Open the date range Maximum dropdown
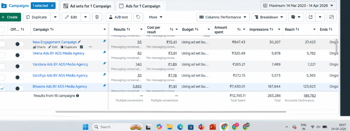Image resolution: width=350 pixels, height=131 pixels. pyautogui.click(x=298, y=6)
